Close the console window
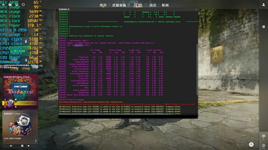 tap(196, 9)
